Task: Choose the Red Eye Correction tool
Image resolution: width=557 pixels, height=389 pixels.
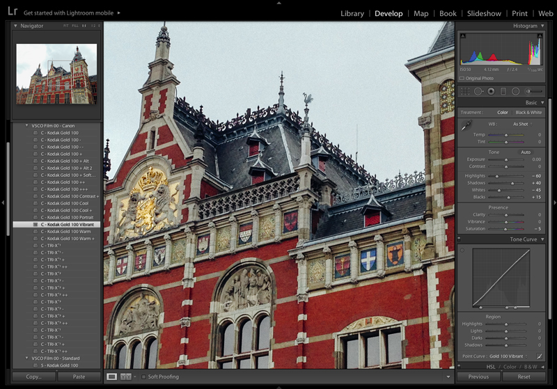Action: (491, 91)
